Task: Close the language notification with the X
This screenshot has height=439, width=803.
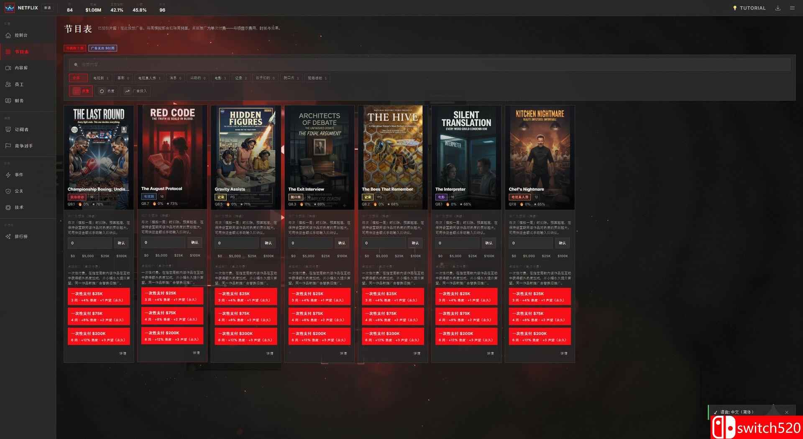Action: pyautogui.click(x=787, y=412)
